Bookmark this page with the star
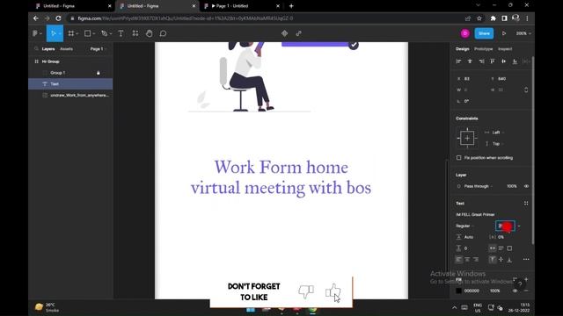Viewport: 563px width, 316px height. 479,18
